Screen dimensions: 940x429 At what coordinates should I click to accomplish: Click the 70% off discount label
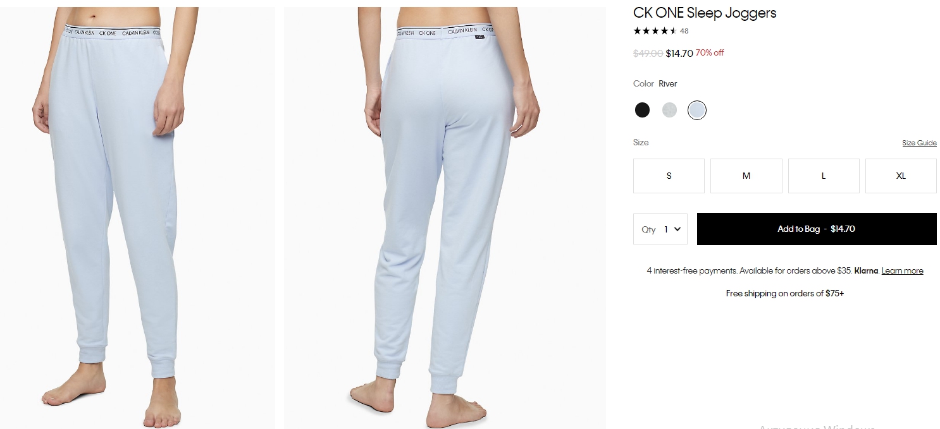tap(710, 53)
